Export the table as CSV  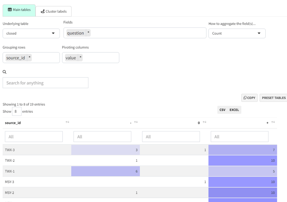click(x=223, y=110)
